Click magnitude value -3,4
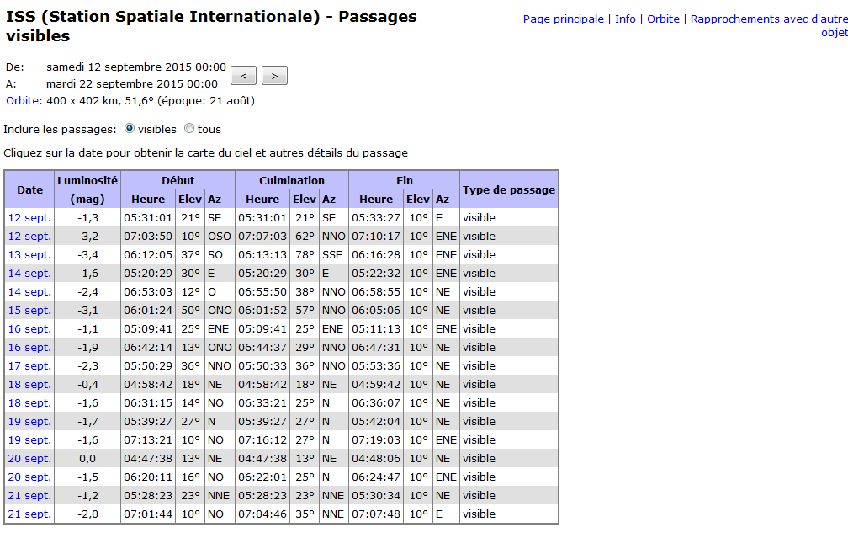This screenshot has height=538, width=848. point(87,254)
